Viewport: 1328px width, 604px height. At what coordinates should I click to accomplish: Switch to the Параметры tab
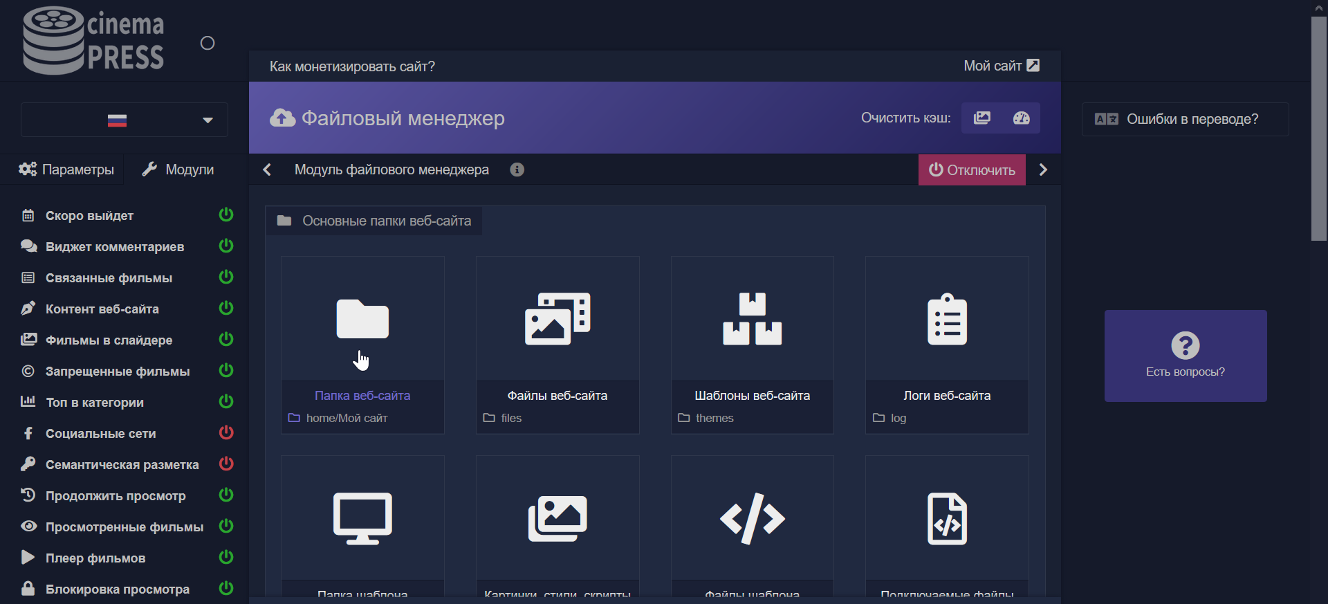pos(66,170)
